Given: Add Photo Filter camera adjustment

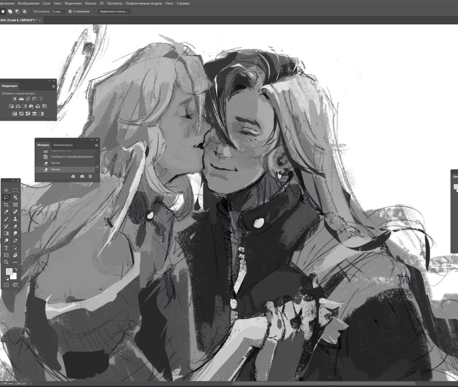Looking at the screenshot, I should click(x=31, y=106).
